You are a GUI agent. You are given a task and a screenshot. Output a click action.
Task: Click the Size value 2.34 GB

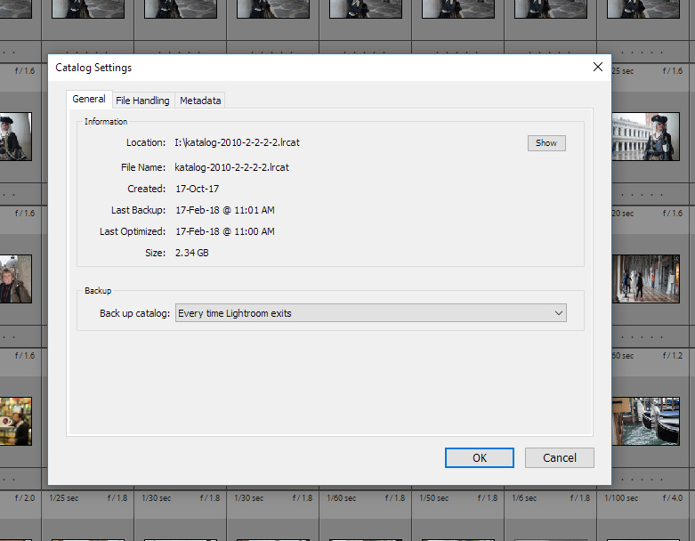coord(191,253)
